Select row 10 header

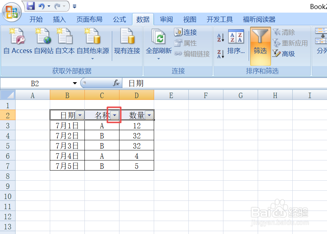[x=8, y=196]
